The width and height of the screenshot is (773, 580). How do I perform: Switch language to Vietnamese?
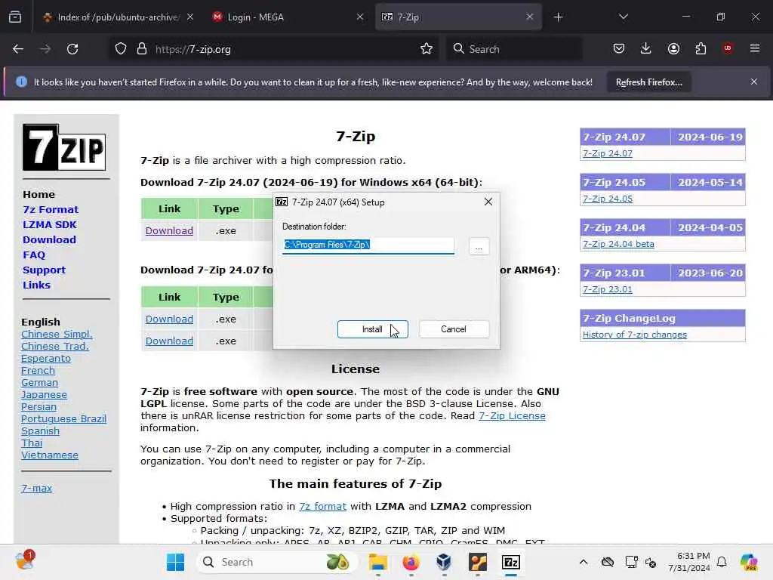49,455
